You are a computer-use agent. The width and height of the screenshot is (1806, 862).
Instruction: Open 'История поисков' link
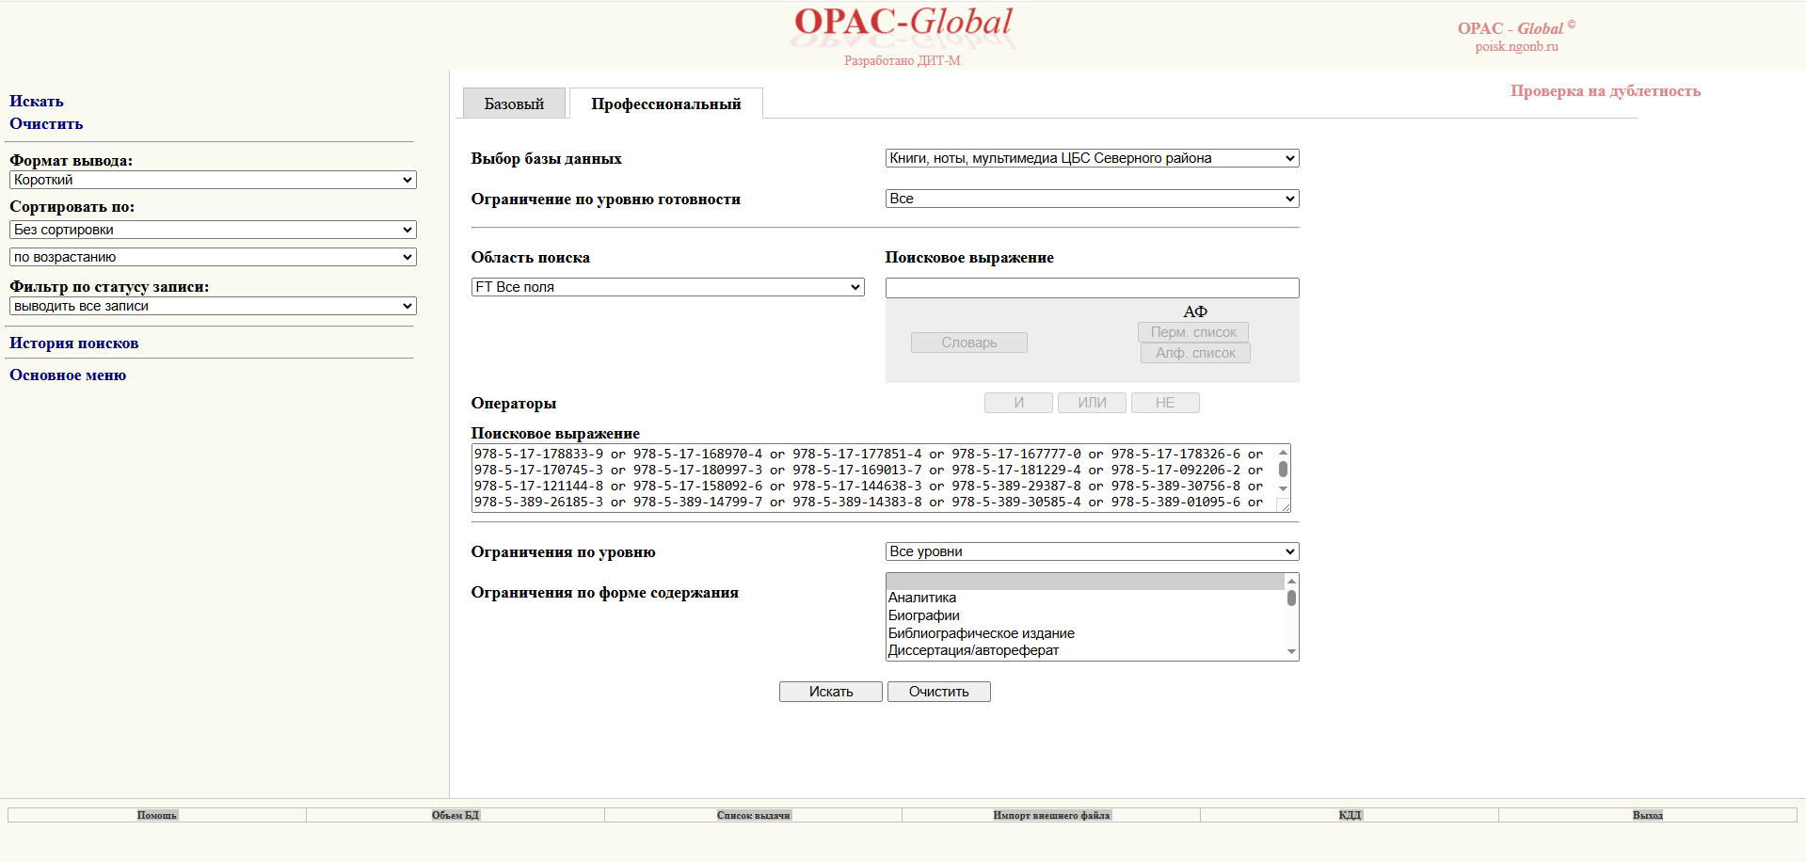click(74, 343)
